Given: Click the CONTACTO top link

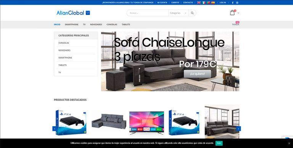Looking at the screenshot, I should click(x=188, y=3).
